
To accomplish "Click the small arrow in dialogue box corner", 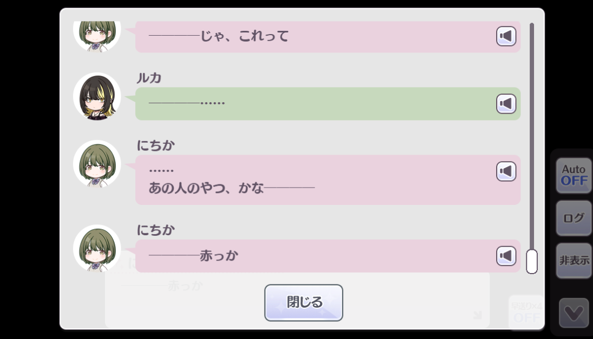I will [x=478, y=315].
